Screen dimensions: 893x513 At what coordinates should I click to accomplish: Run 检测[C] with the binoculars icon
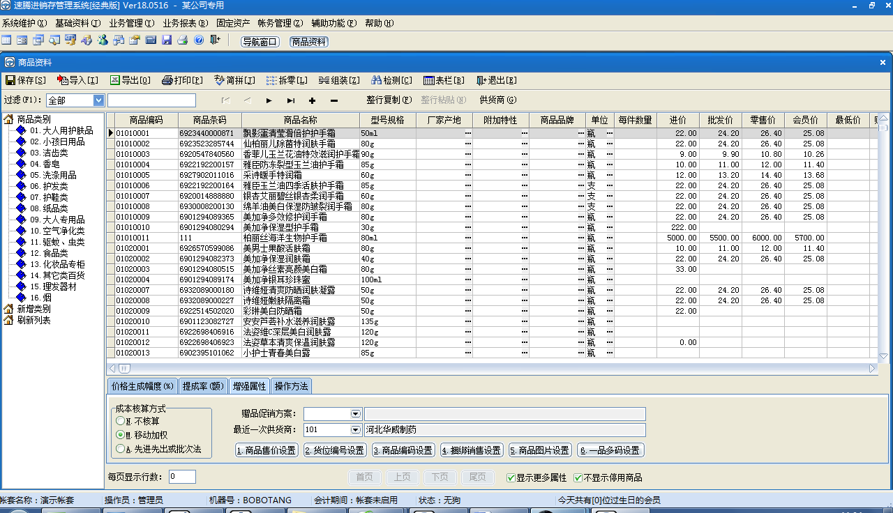tap(392, 80)
